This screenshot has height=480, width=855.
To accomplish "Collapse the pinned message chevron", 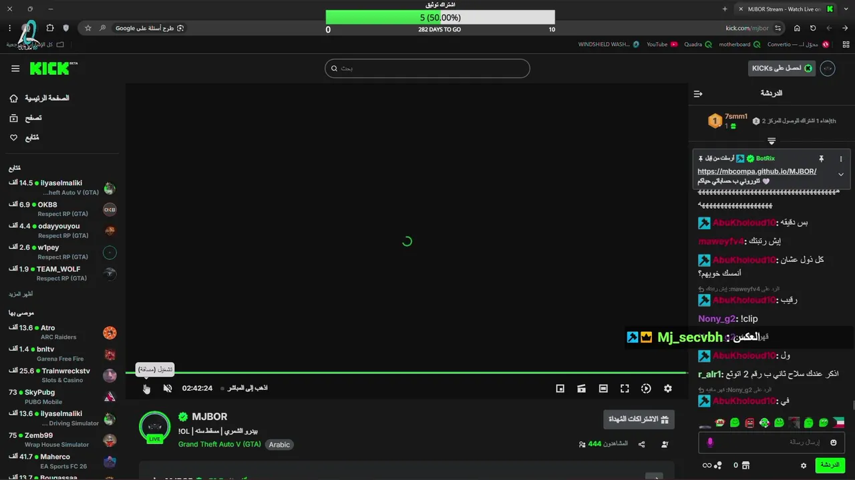I will [841, 174].
